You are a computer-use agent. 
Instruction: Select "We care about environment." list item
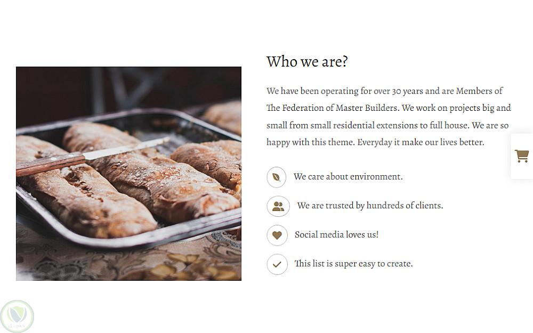348,177
